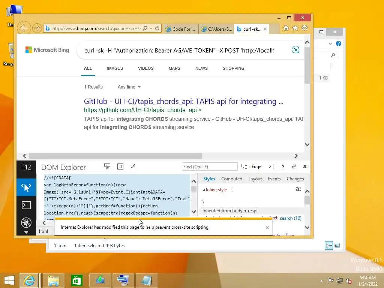Click the html breadcrumb item

coord(43,231)
